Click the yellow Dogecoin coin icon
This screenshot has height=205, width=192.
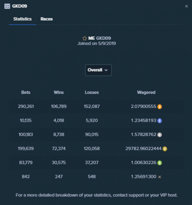coord(165,149)
